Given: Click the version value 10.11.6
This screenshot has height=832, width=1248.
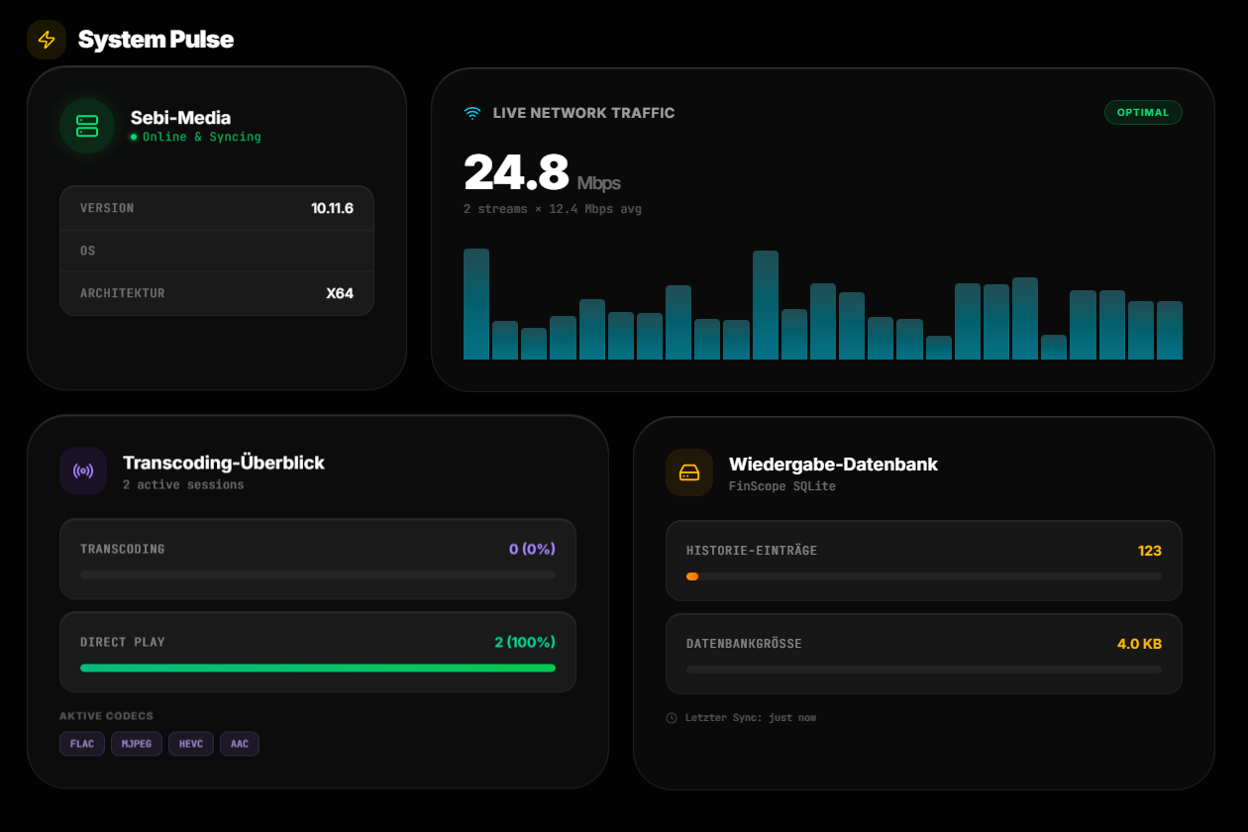Looking at the screenshot, I should (332, 208).
